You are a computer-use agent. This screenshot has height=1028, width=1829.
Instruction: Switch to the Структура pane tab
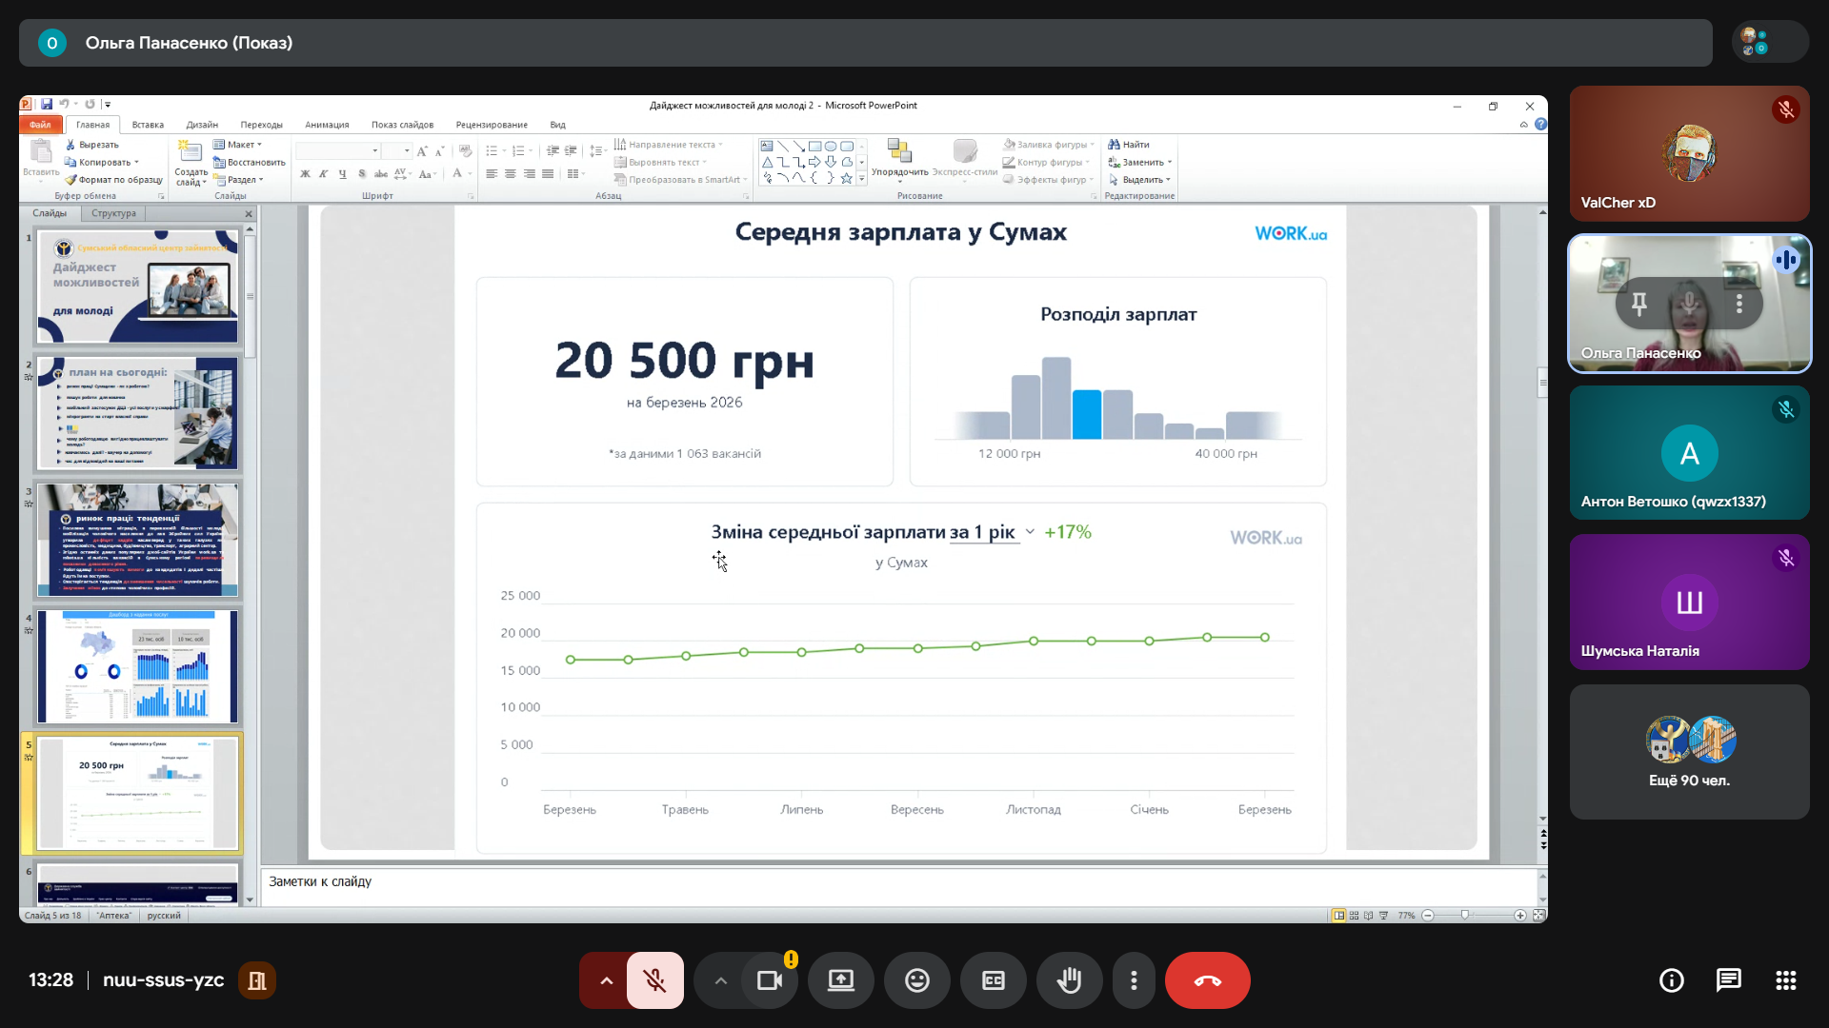point(113,213)
